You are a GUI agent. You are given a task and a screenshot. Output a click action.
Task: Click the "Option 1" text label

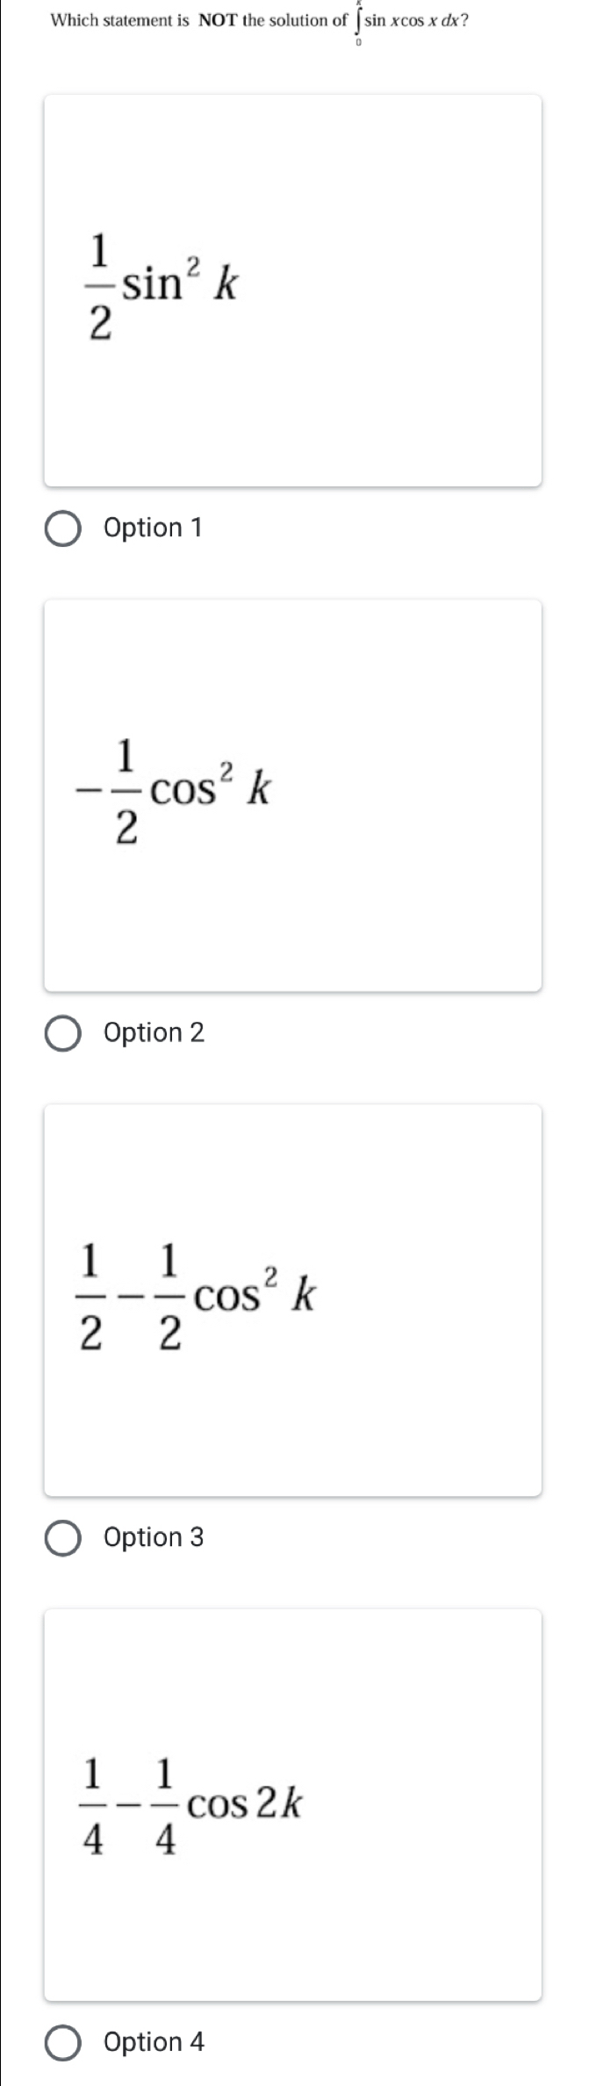click(x=153, y=529)
